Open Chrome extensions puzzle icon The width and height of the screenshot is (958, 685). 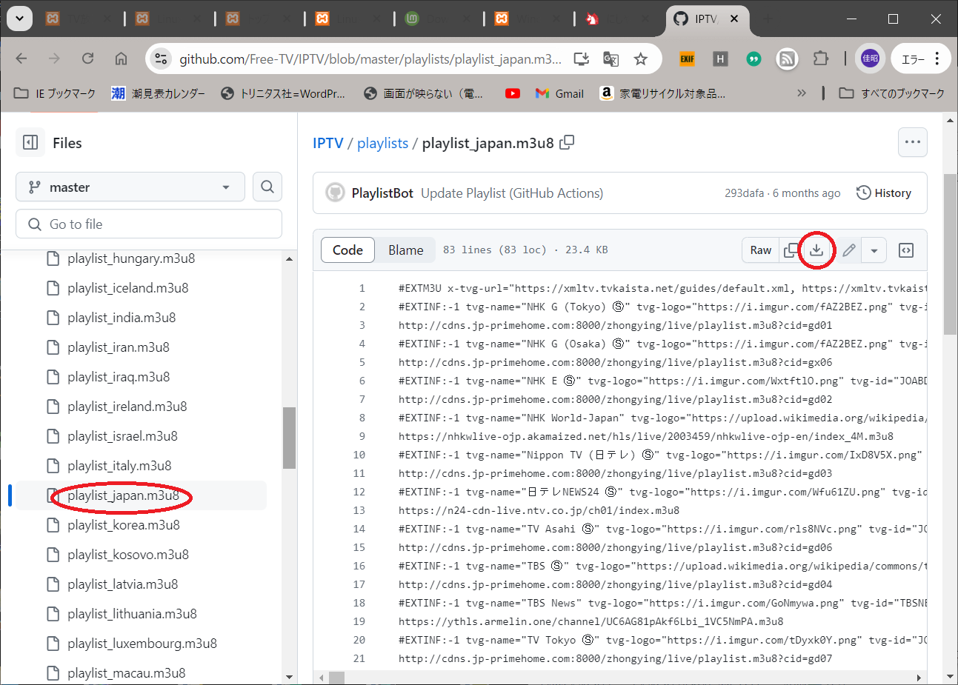point(821,59)
